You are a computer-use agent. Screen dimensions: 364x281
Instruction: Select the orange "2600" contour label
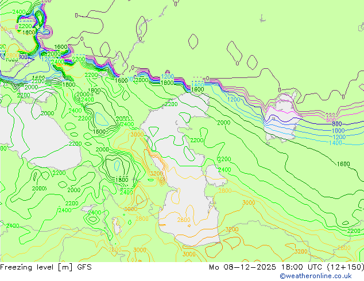tap(142, 218)
